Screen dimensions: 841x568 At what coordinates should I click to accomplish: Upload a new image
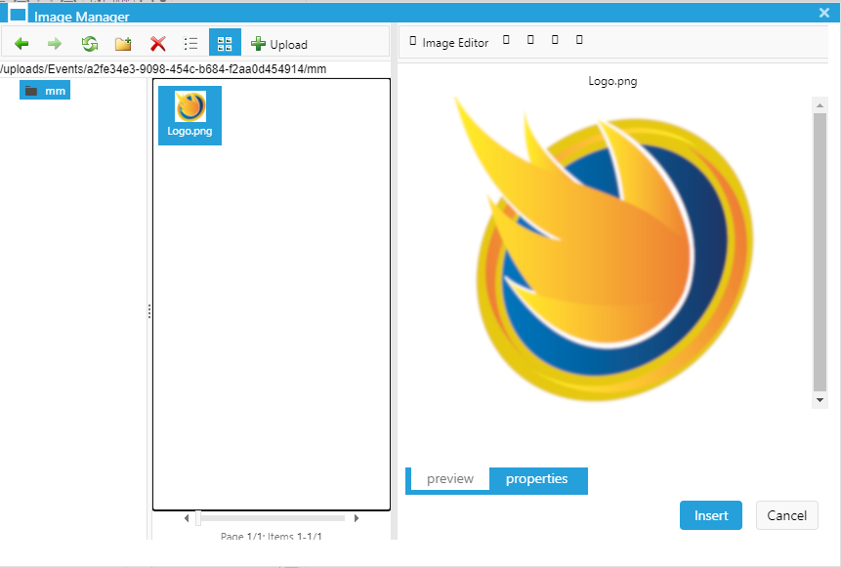(x=279, y=44)
